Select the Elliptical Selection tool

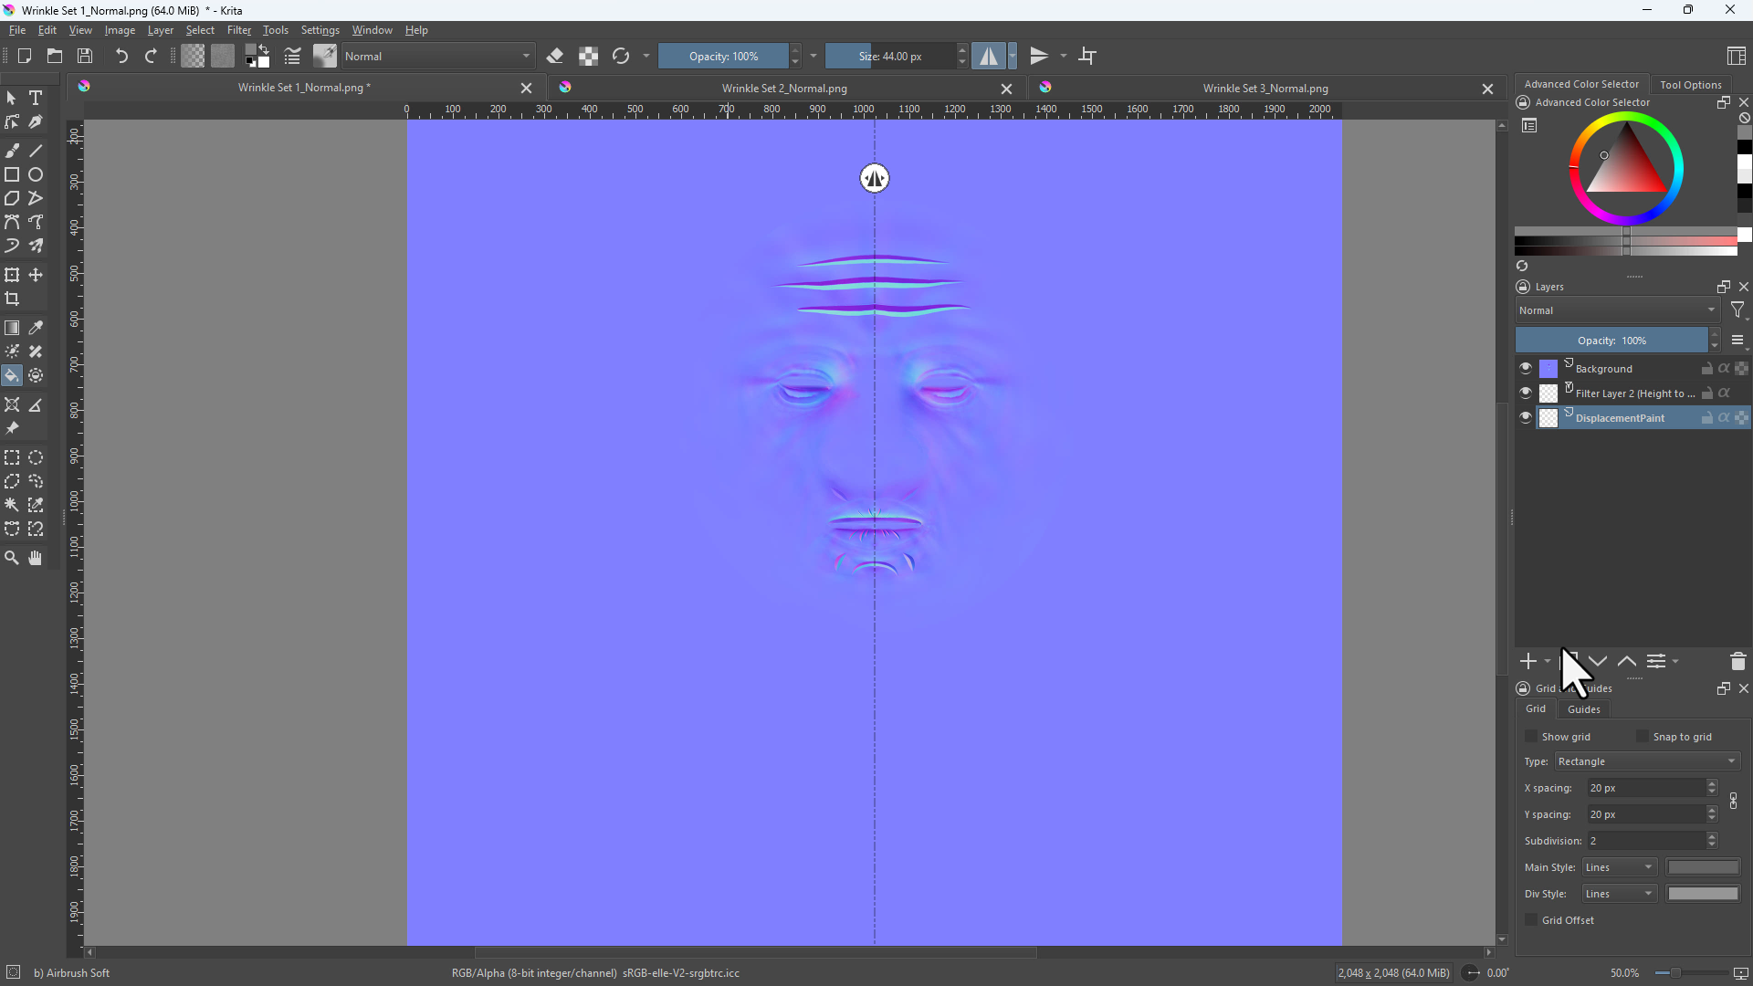click(x=36, y=457)
